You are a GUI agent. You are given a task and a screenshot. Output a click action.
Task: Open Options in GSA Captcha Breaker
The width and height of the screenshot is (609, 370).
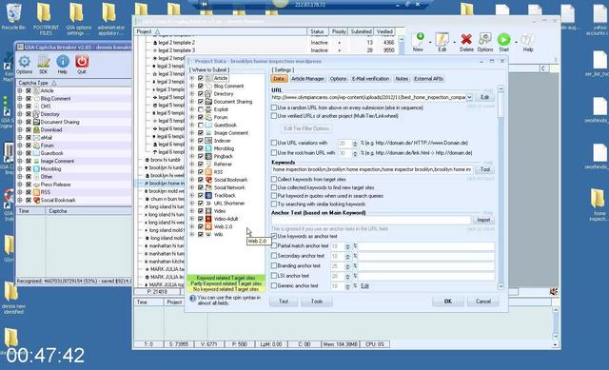pos(24,65)
